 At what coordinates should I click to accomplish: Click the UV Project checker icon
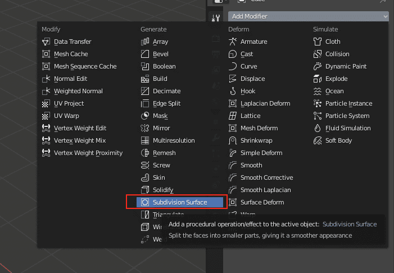pos(46,103)
